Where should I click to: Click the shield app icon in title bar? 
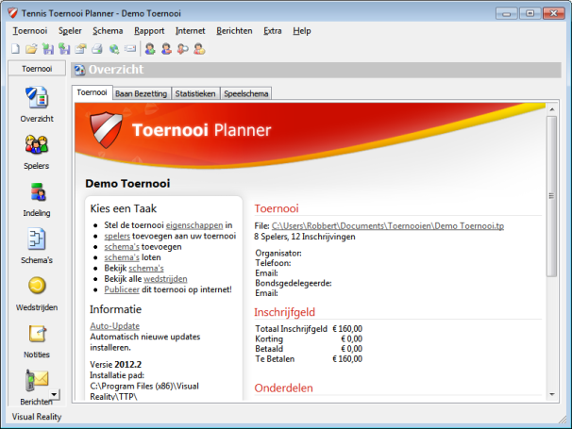coord(13,13)
